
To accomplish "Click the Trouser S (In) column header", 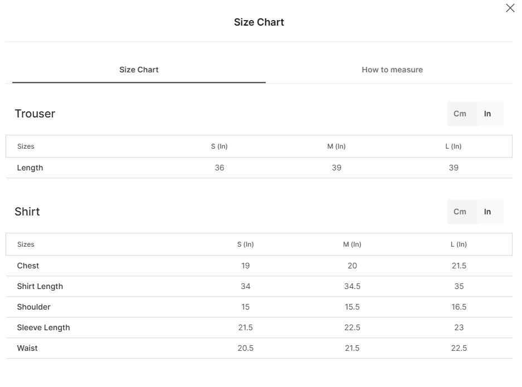I will [x=219, y=146].
